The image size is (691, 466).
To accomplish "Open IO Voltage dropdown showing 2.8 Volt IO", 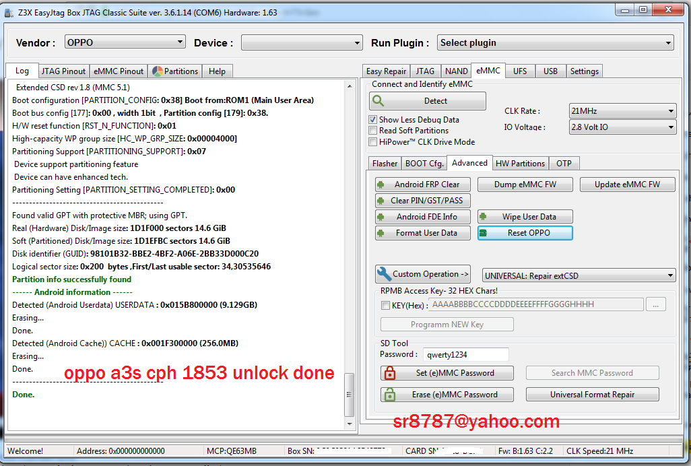I will click(x=622, y=127).
